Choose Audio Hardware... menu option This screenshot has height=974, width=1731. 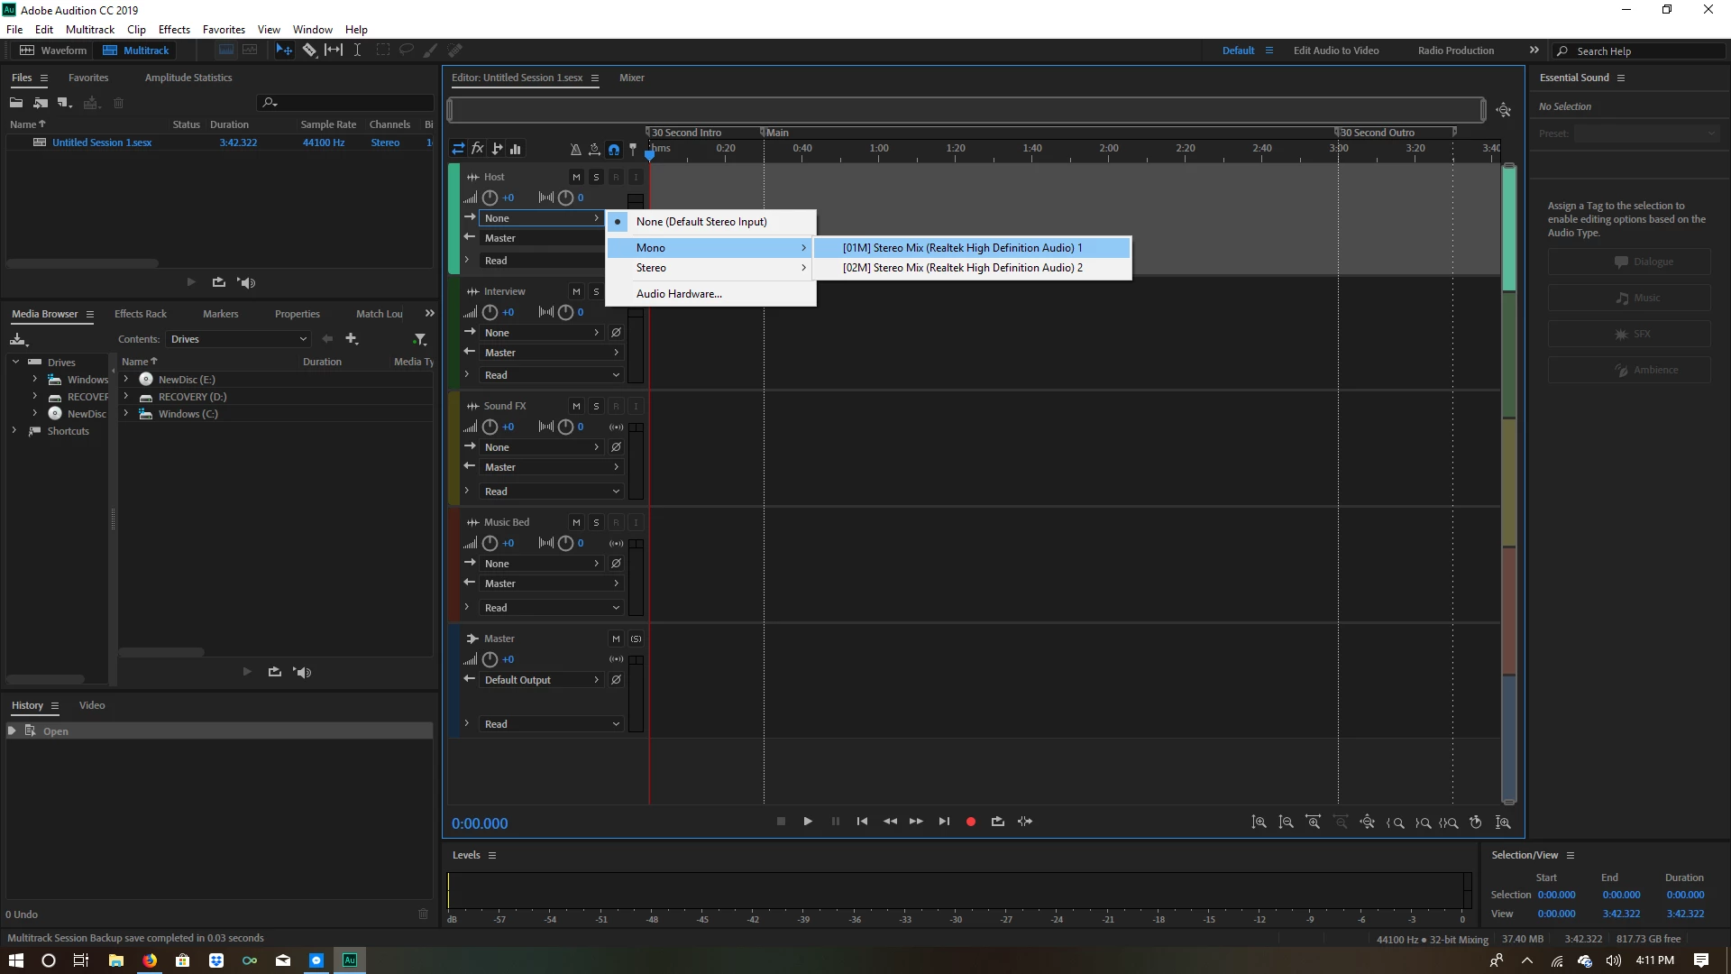pos(679,294)
